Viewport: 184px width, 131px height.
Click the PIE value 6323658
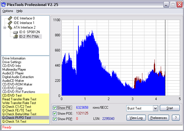(82, 108)
